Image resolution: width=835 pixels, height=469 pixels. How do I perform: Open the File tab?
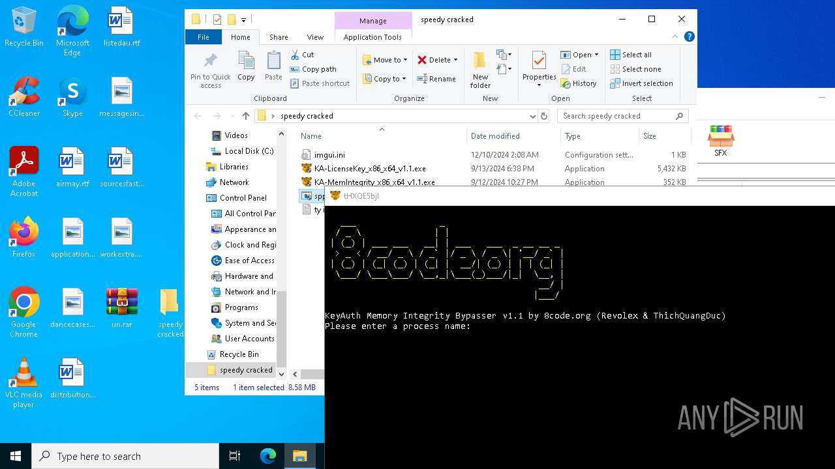point(204,37)
